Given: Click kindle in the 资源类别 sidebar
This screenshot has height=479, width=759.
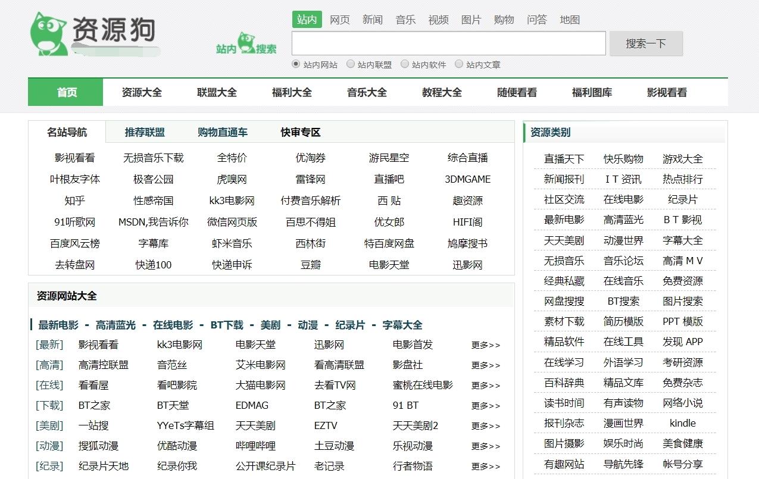Looking at the screenshot, I should click(x=682, y=423).
